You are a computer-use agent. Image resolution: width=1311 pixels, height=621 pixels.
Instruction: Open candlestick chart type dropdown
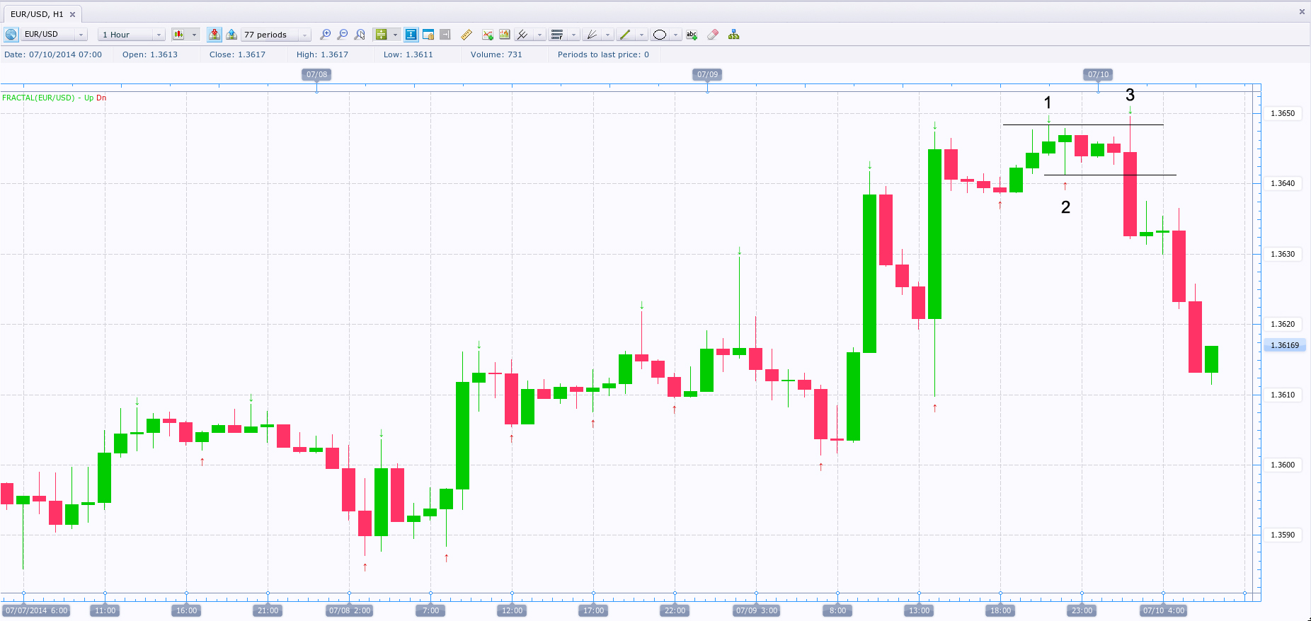[194, 35]
